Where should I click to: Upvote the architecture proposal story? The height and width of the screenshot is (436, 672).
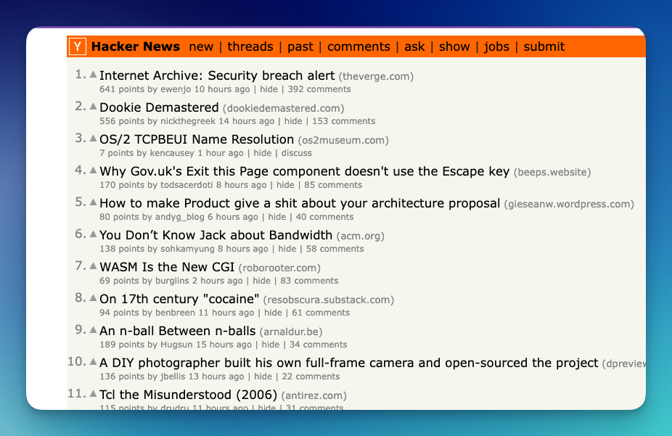(x=93, y=202)
